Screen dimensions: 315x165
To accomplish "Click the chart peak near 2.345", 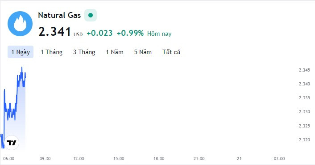I will coord(22,68).
